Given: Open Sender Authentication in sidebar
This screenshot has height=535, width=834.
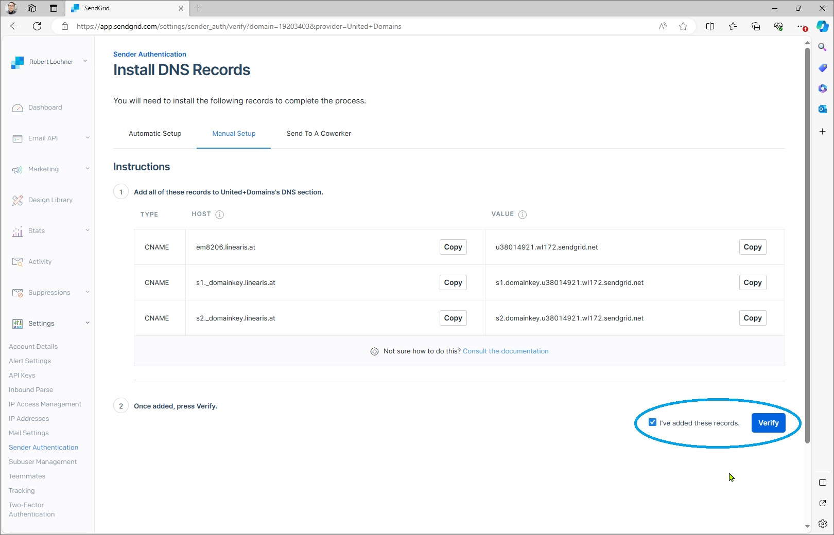Looking at the screenshot, I should [x=43, y=448].
